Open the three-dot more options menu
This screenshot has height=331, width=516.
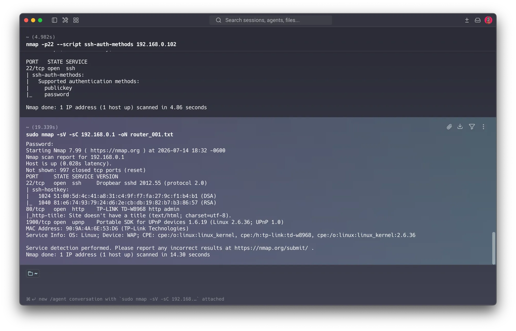point(483,127)
